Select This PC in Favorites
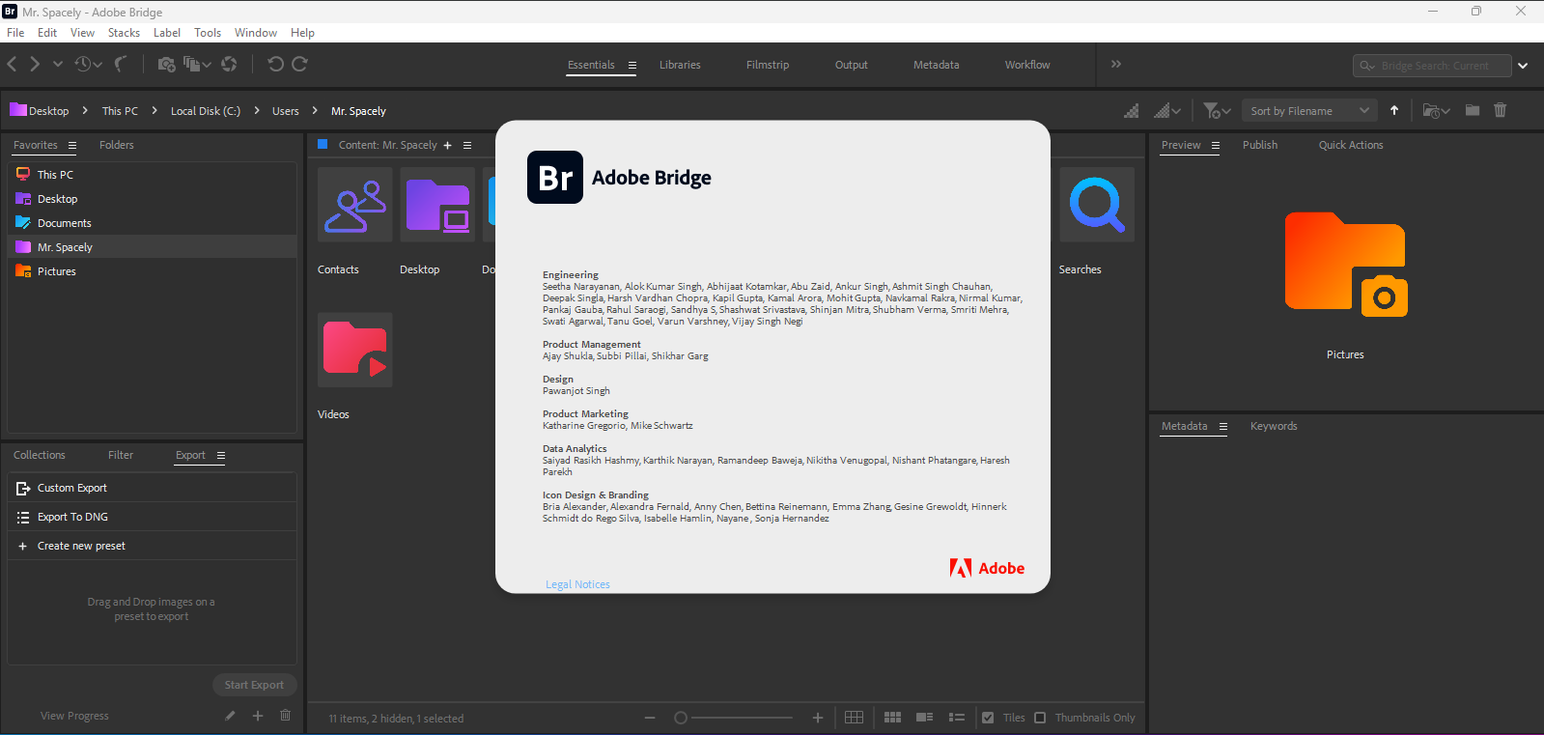This screenshot has height=735, width=1544. point(152,175)
